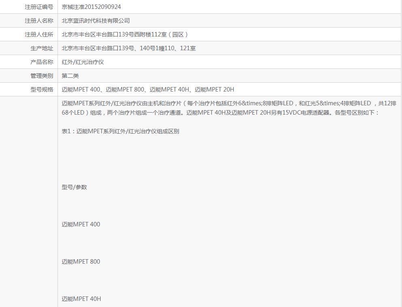
Task: Click table caption 表1：迈能MPET系列红外/红光治疗仪组成区别
Action: click(120, 131)
